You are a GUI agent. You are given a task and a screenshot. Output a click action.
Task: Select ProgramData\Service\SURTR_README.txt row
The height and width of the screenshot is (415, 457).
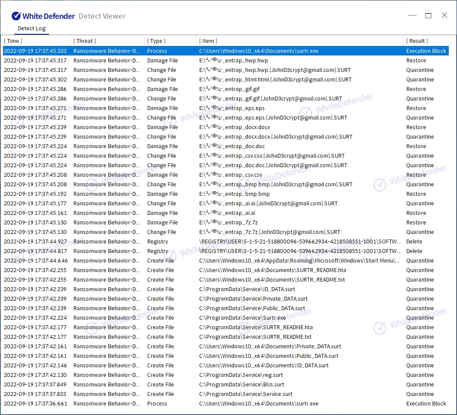[226, 337]
